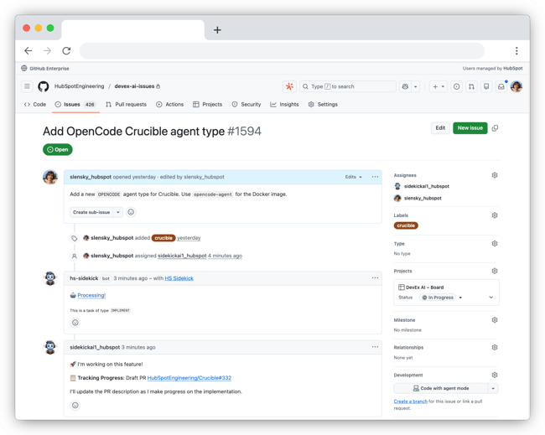Open the Development settings gear
The width and height of the screenshot is (545, 435).
(x=495, y=375)
